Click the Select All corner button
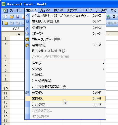 click(6, 34)
